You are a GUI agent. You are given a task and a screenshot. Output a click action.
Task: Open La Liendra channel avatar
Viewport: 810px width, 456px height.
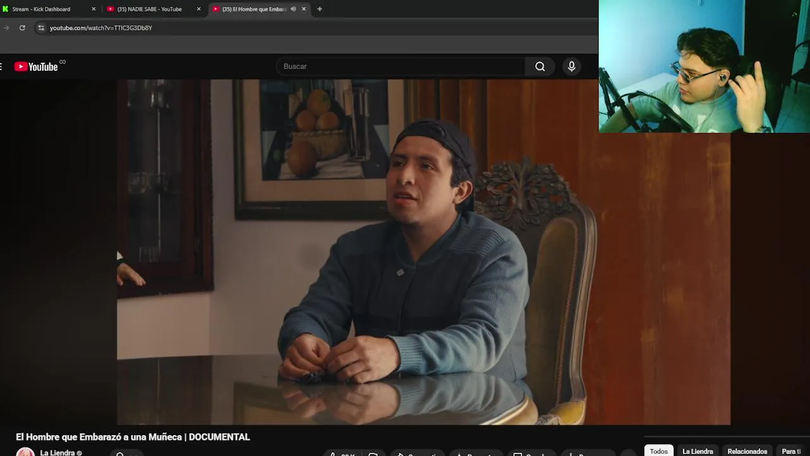25,452
